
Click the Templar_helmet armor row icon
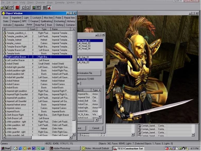point(5,40)
